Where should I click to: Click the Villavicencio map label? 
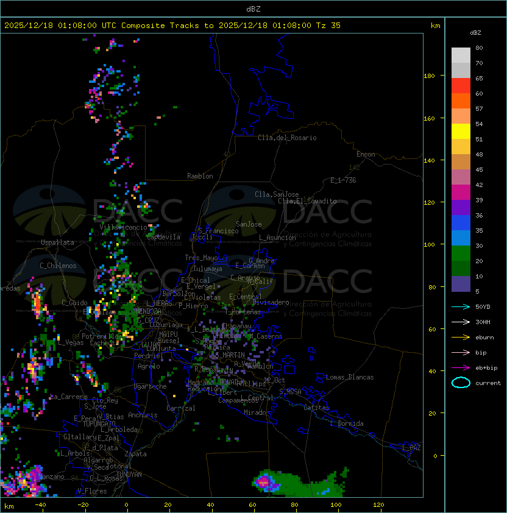click(x=123, y=227)
